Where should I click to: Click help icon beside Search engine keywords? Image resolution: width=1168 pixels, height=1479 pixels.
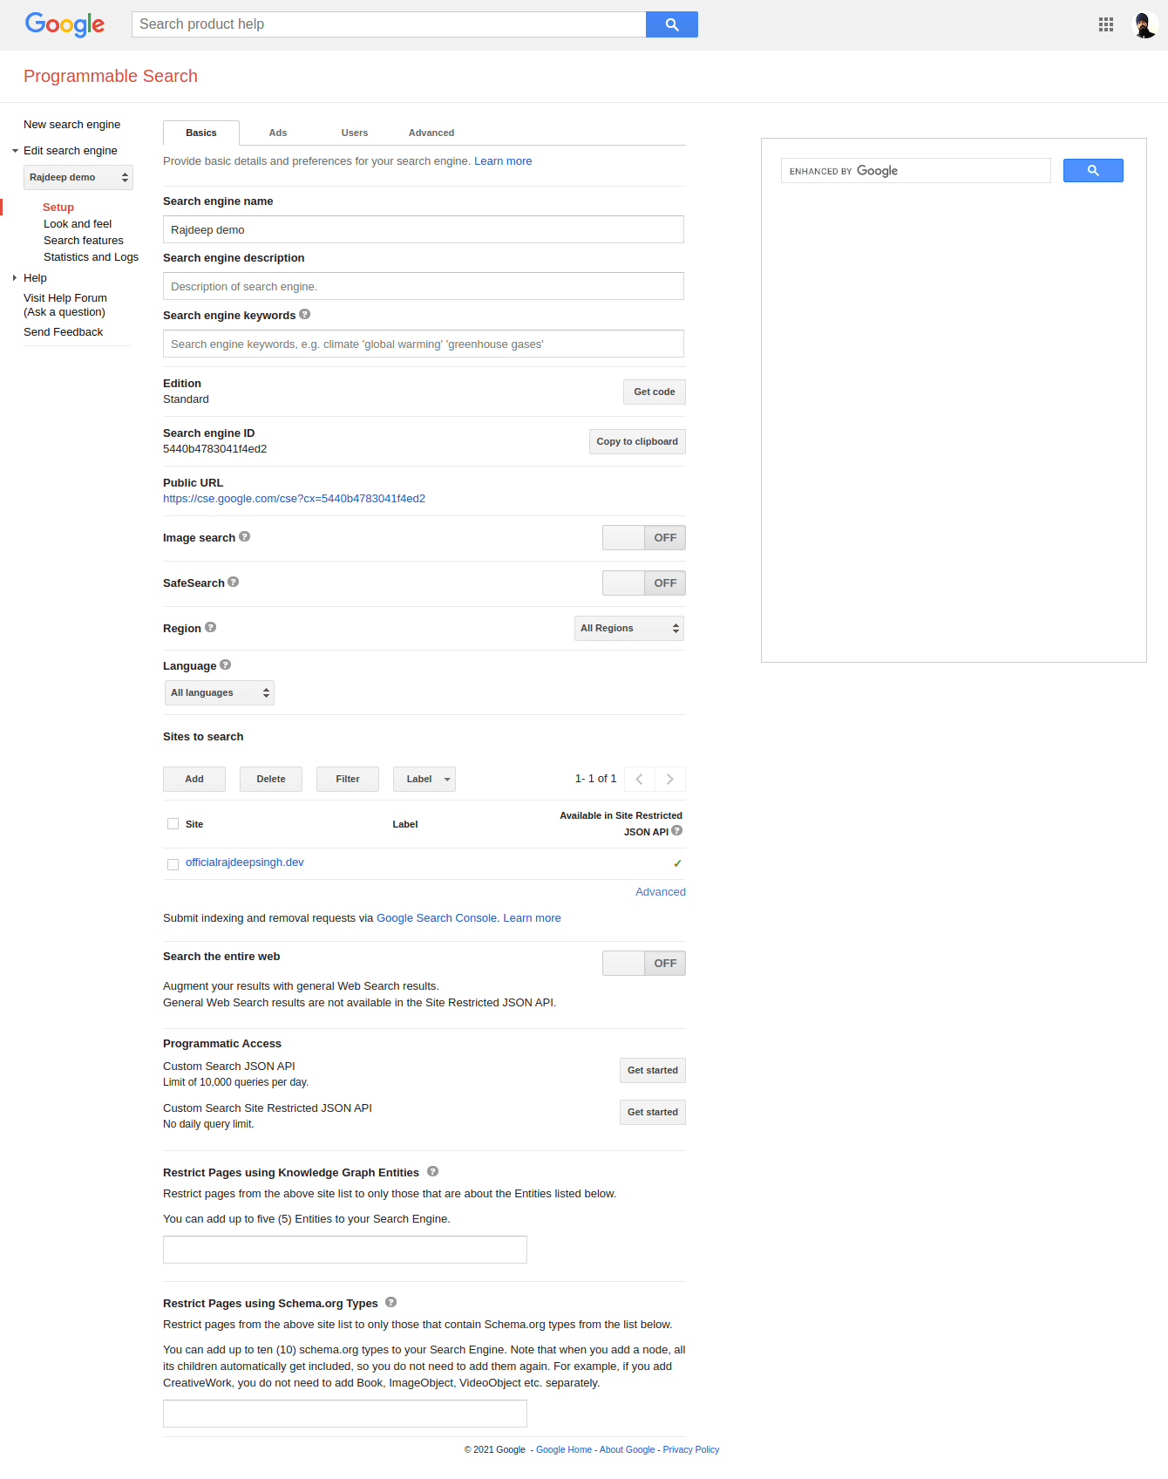[x=304, y=315]
